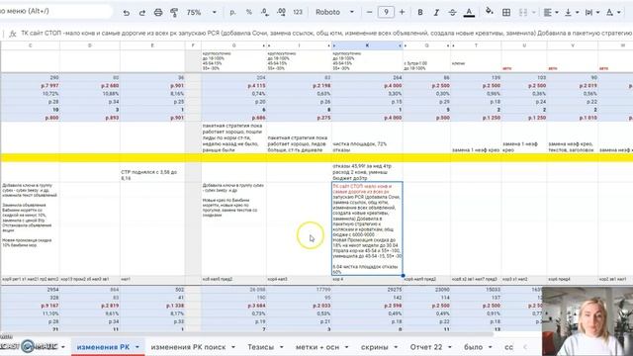Open the horizontal align dropdown
633x356 pixels.
coord(551,13)
